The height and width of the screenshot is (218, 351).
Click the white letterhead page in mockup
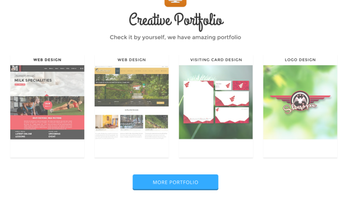(x=198, y=102)
